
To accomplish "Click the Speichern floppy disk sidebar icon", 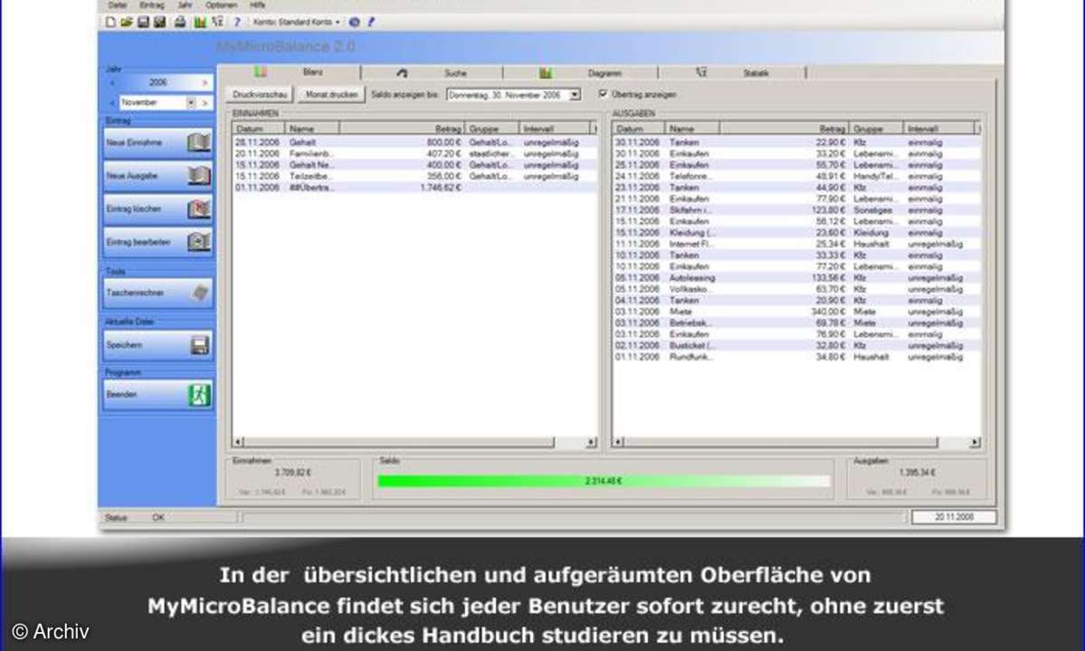I will (x=199, y=344).
